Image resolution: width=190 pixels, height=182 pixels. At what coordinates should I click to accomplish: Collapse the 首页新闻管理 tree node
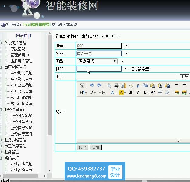[x=1, y=67]
